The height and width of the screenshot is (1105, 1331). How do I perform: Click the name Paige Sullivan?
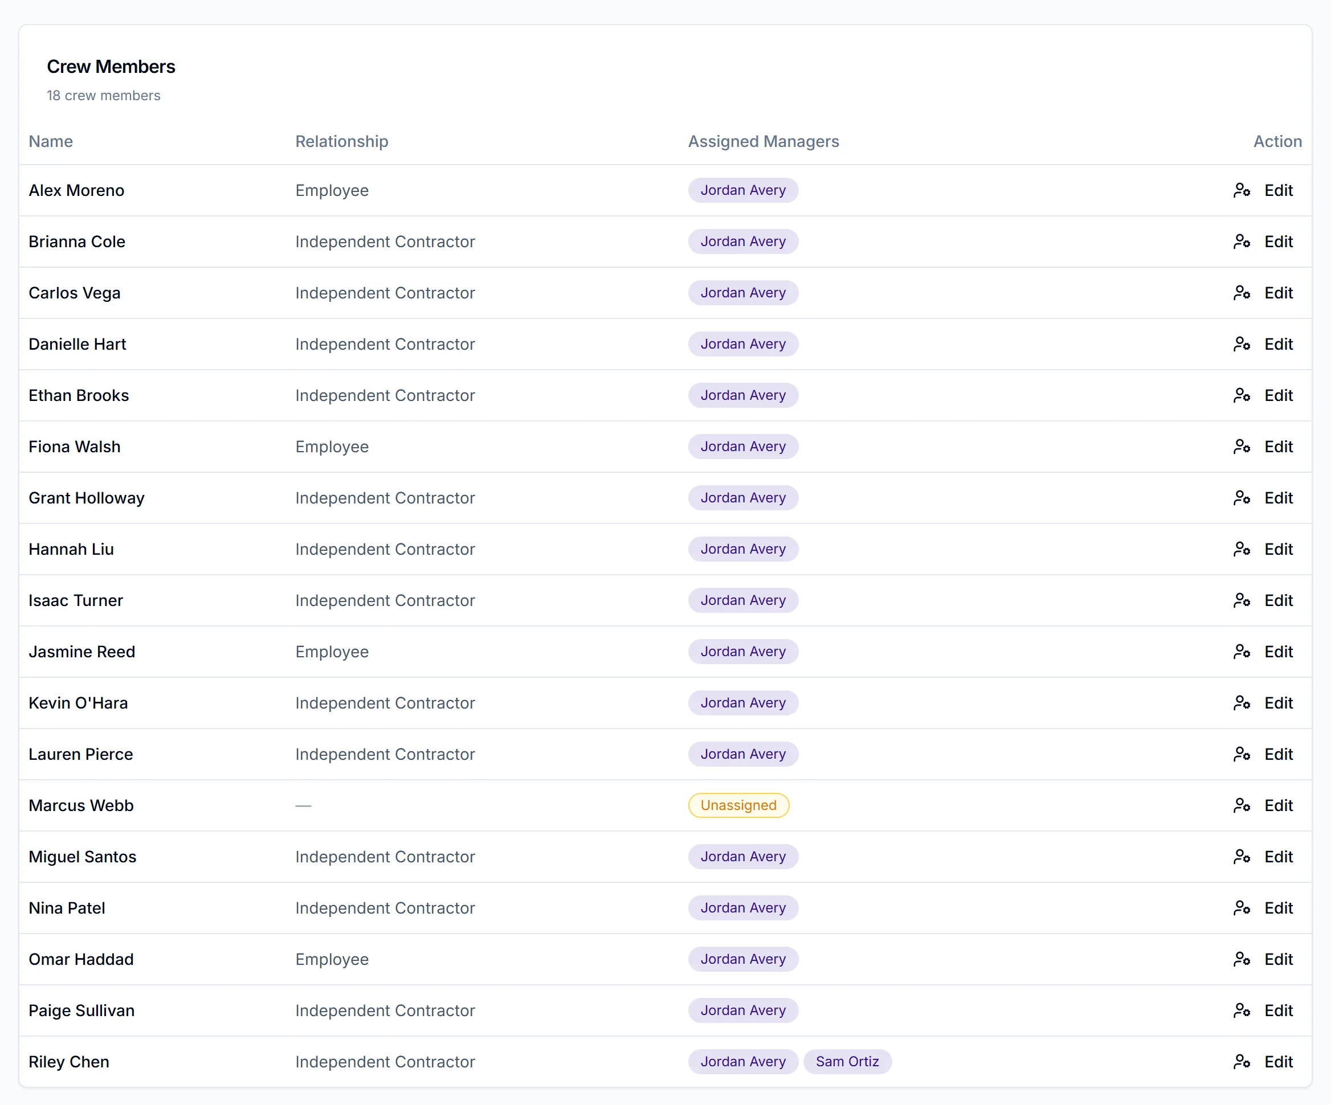point(81,1010)
